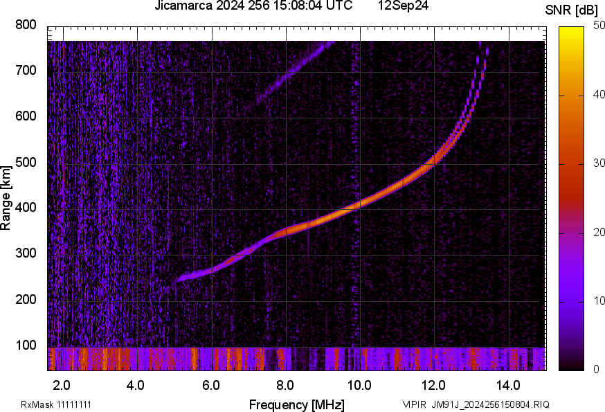Click the range tick label '300'
The image size is (605, 412).
(26, 253)
